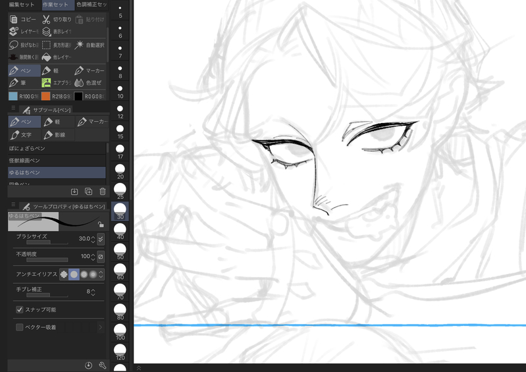Select the ペン sub tool group tab
Viewport: 526px width, 372px height.
(x=24, y=122)
